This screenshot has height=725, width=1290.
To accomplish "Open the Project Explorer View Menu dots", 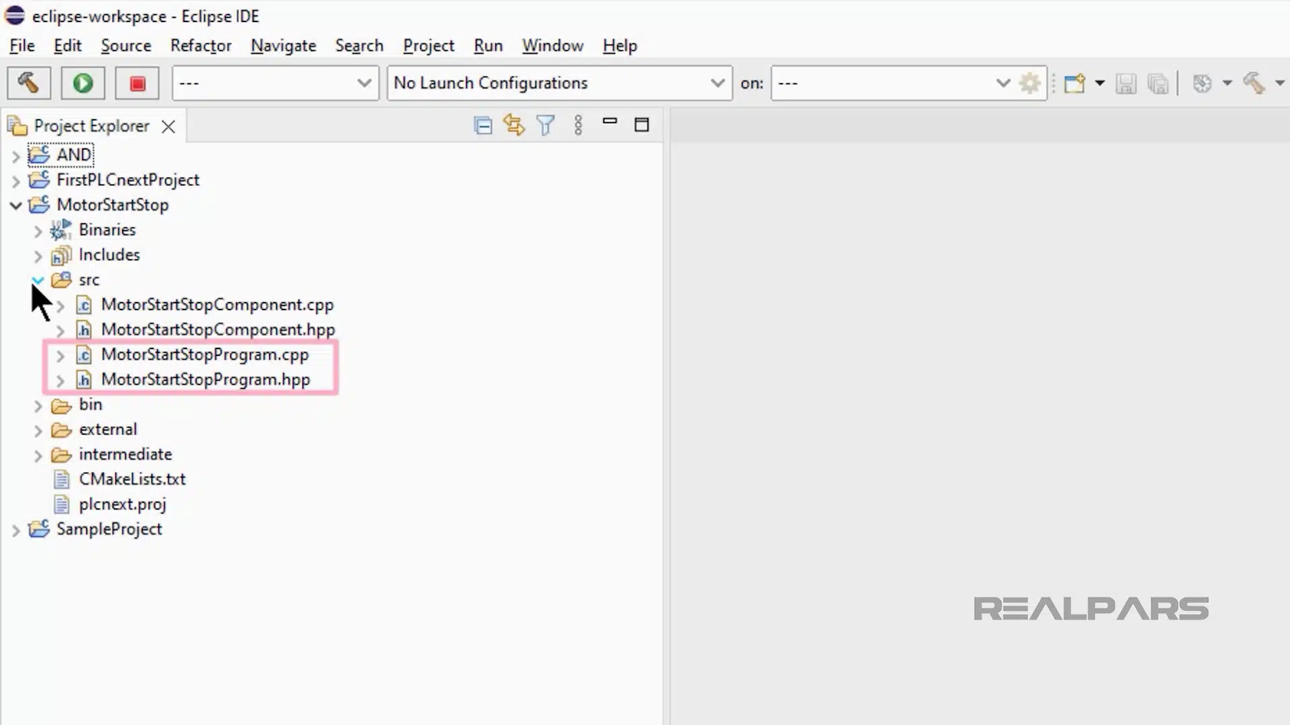I will coord(578,126).
